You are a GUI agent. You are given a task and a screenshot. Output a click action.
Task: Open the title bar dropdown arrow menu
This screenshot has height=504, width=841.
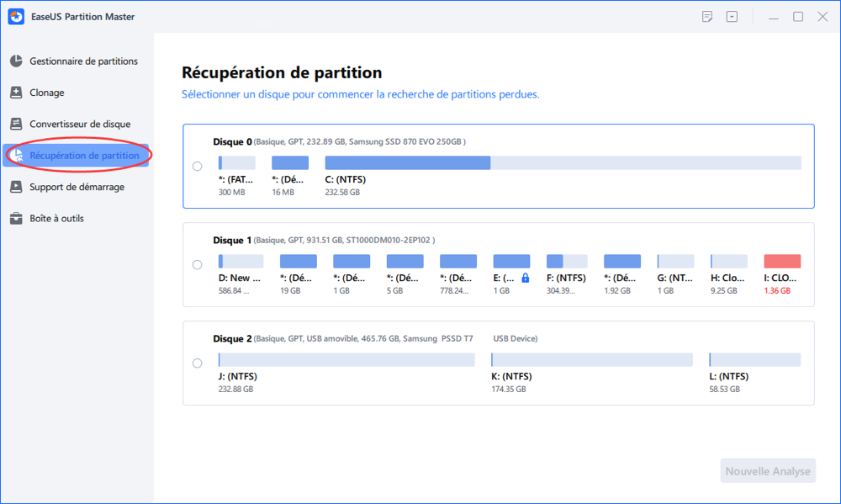point(732,17)
